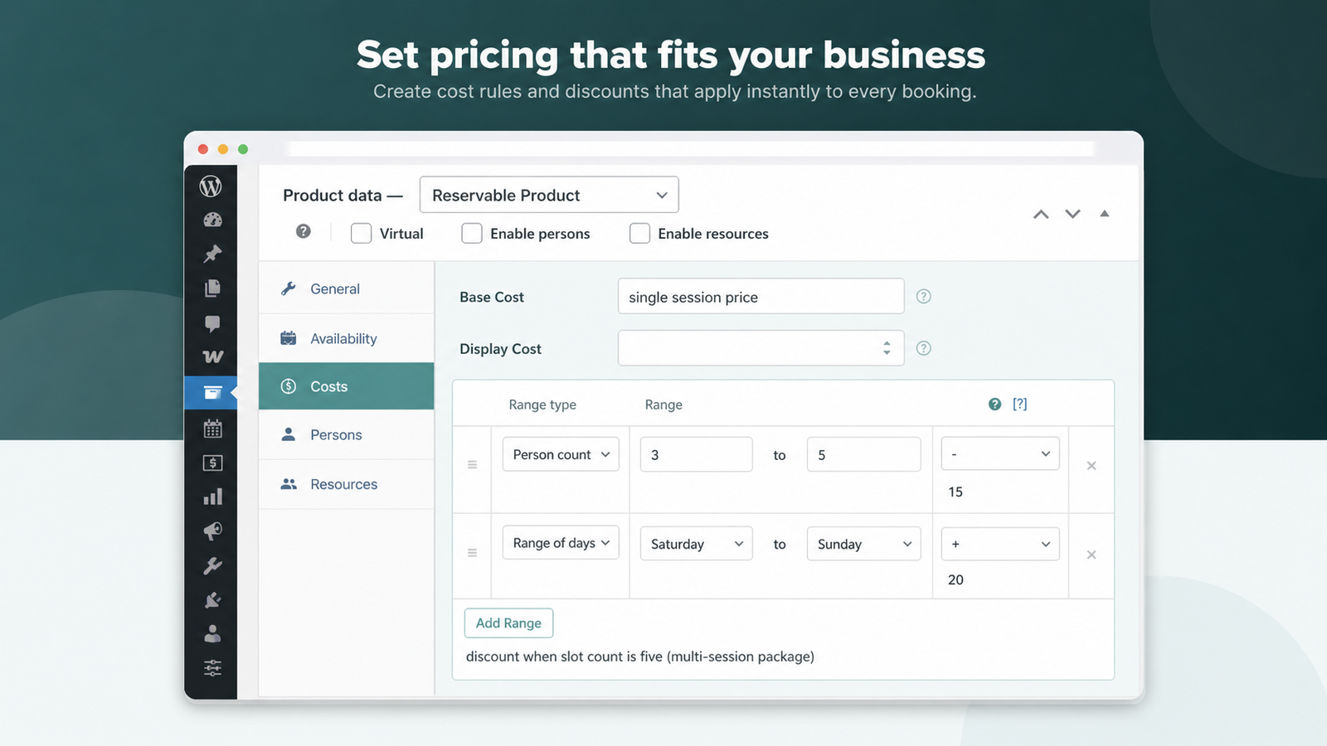Viewport: 1327px width, 746px height.
Task: Click the cost value 15
Action: tap(955, 492)
